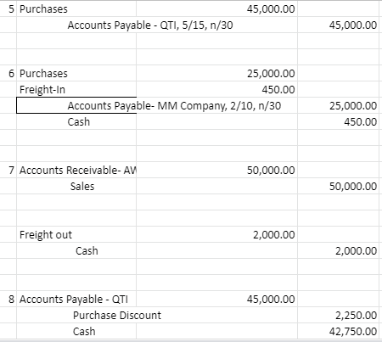This screenshot has height=342, width=382.
Task: Select the 'Purchases' cell in entry 5
Action: tap(76, 8)
